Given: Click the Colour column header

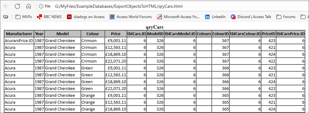Looking at the screenshot, I should tap(93, 34).
